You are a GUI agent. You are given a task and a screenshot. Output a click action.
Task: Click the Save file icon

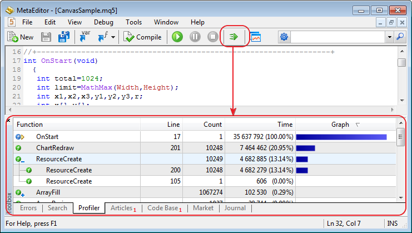pyautogui.click(x=46, y=37)
